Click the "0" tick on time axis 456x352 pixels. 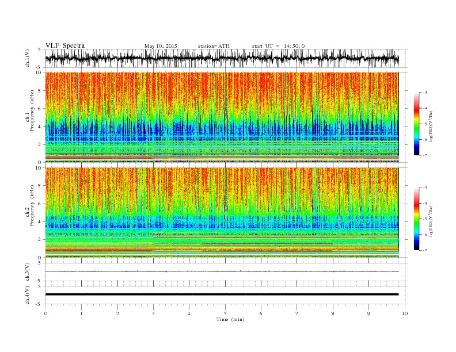[45, 313]
